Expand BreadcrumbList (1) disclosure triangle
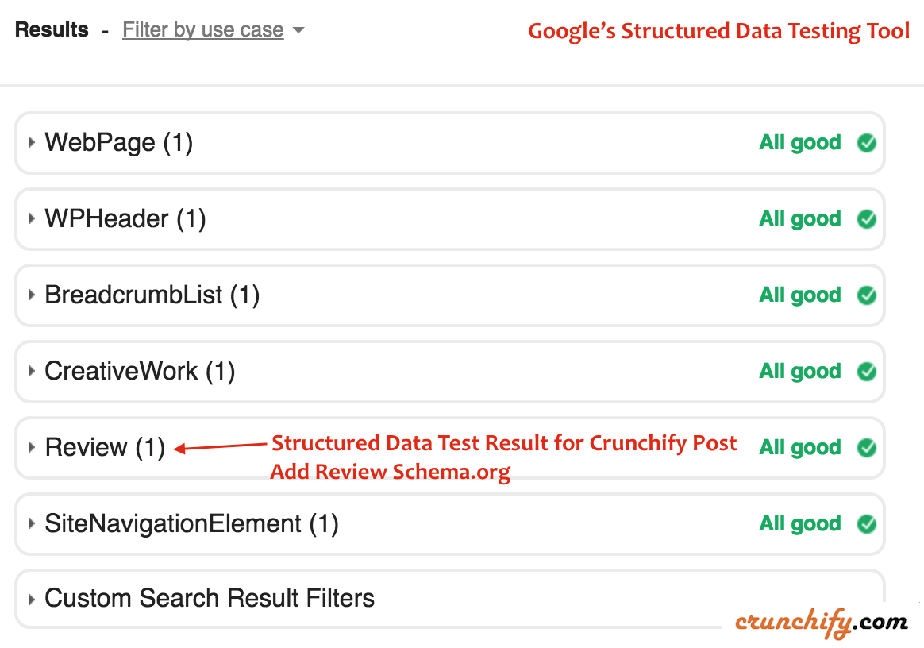The height and width of the screenshot is (648, 924). pyautogui.click(x=32, y=295)
